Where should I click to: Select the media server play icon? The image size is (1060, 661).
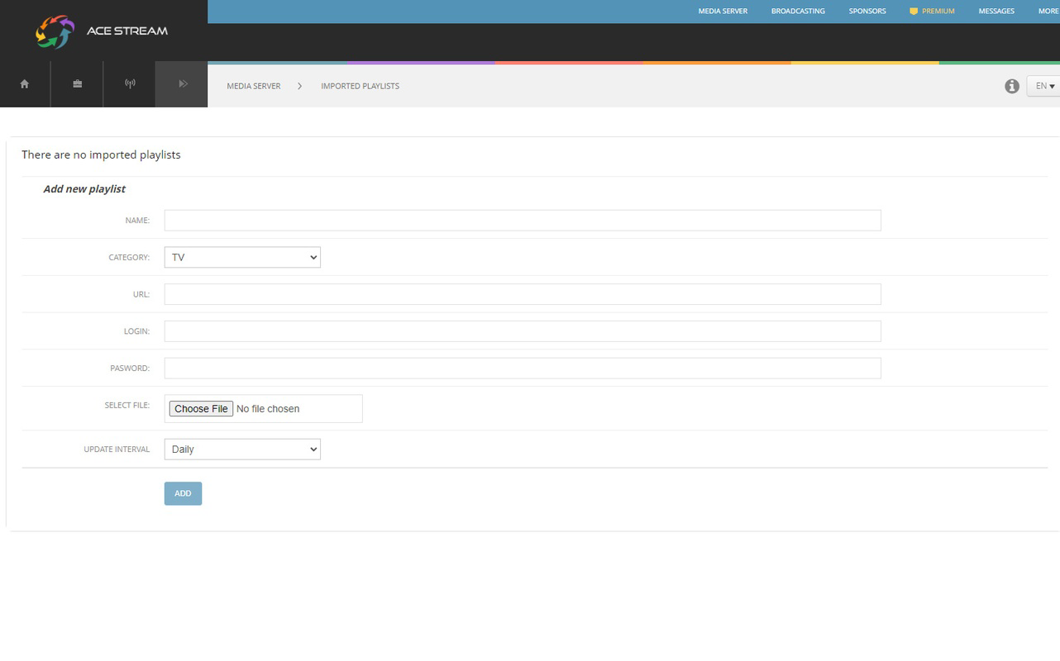click(x=183, y=84)
